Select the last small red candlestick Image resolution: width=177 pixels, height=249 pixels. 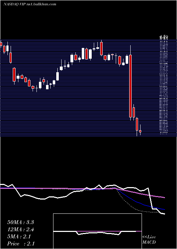pyautogui.click(x=140, y=131)
